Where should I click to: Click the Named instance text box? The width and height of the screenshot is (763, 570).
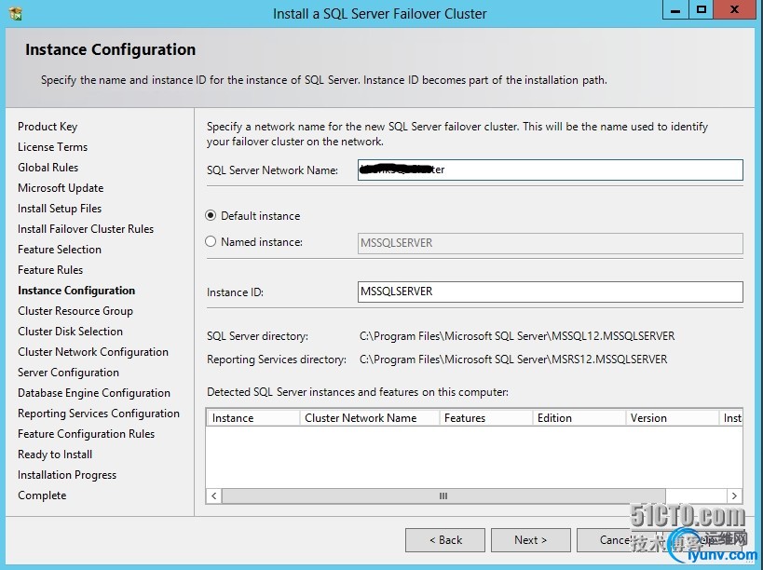pos(550,243)
